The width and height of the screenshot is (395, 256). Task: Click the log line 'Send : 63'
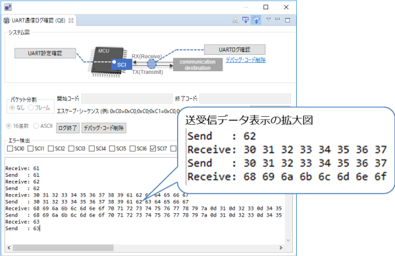click(22, 228)
